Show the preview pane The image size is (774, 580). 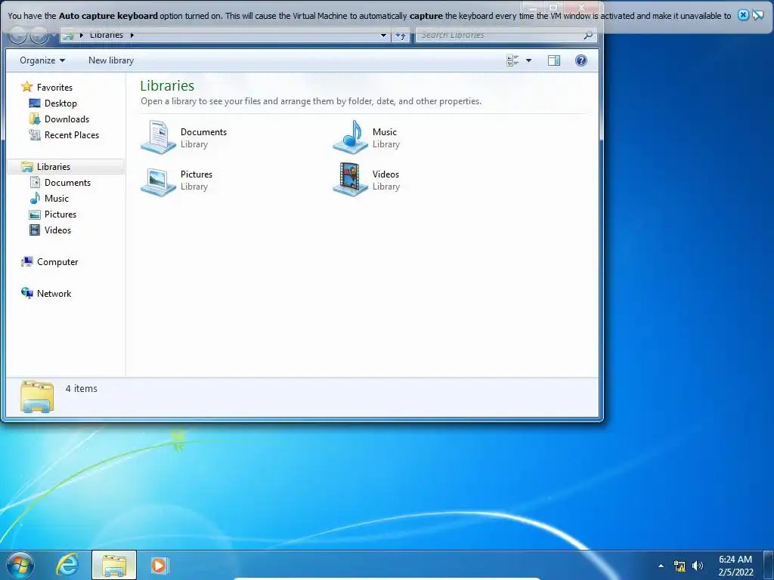[554, 60]
